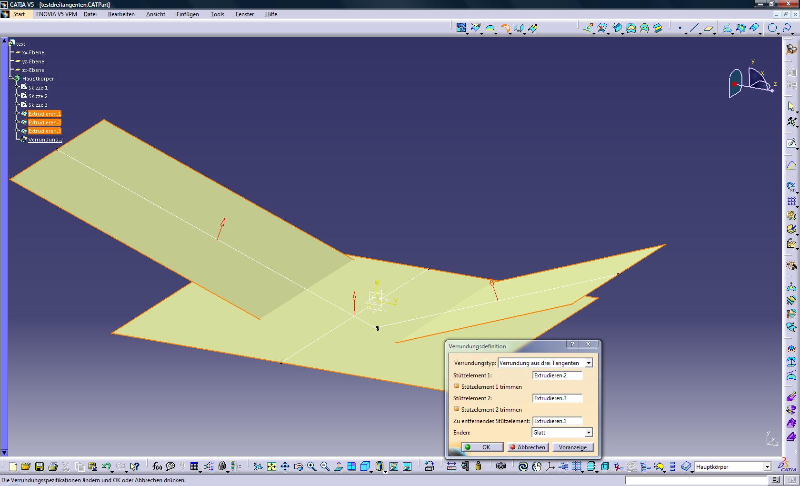Click the Measure Between ruler icon
This screenshot has height=486, width=800.
pos(451,466)
